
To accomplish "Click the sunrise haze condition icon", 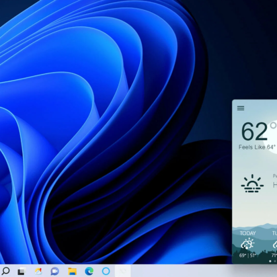I will click(252, 183).
